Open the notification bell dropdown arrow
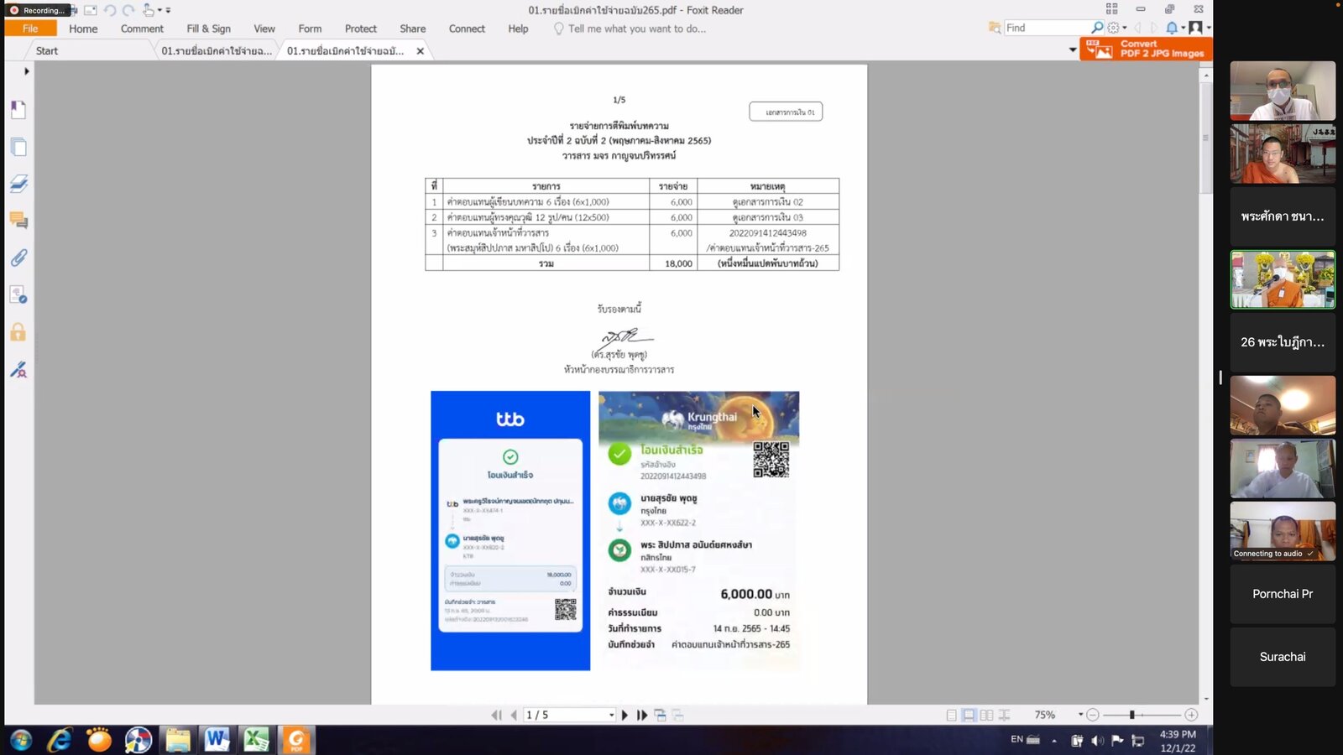 click(x=1184, y=28)
